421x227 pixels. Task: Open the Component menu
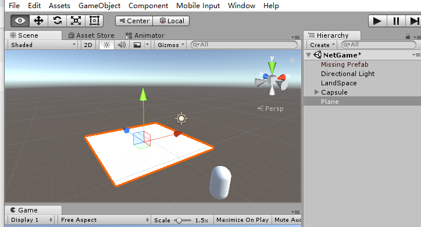coord(148,6)
